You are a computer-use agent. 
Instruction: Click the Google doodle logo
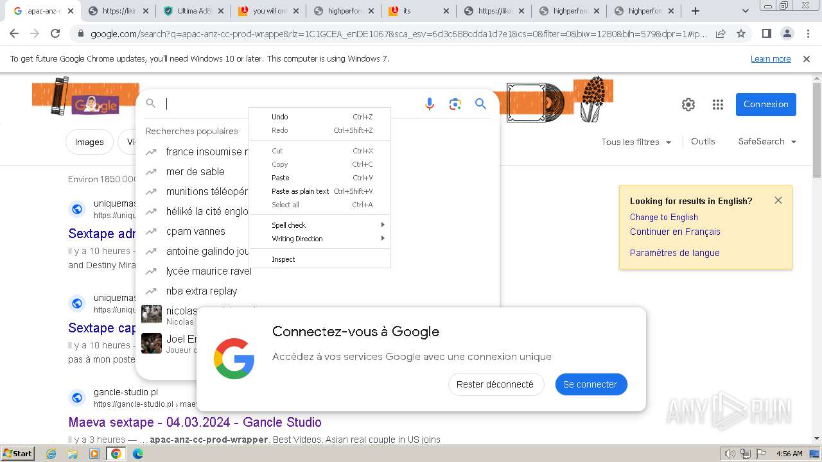(x=95, y=105)
